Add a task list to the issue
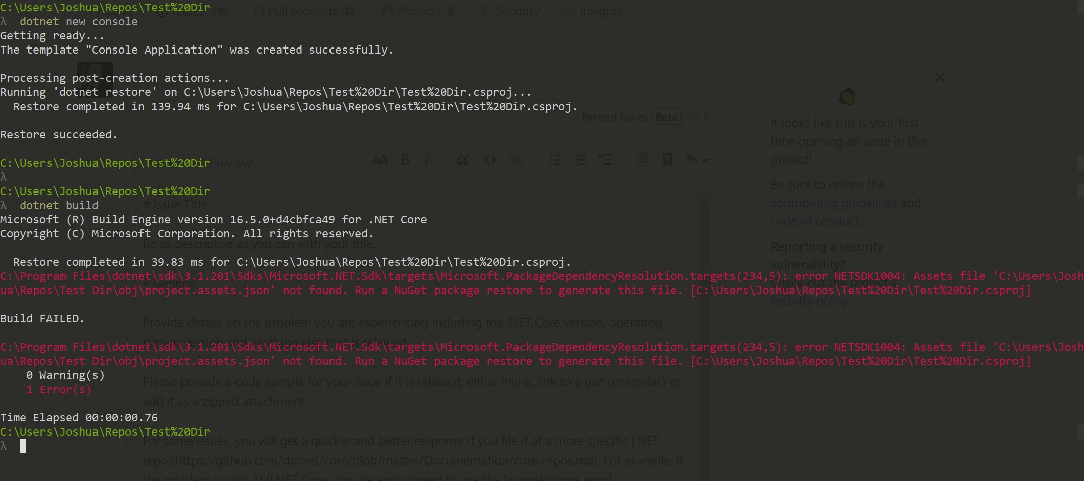The width and height of the screenshot is (1084, 481). click(x=605, y=159)
